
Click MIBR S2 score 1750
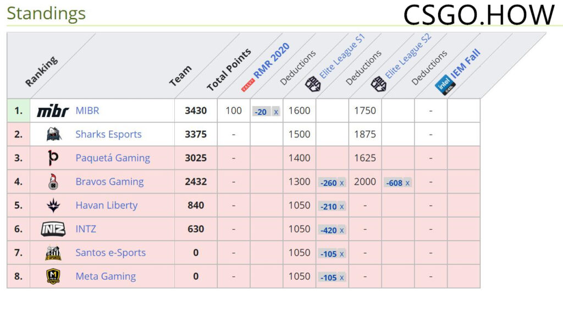[x=365, y=111]
